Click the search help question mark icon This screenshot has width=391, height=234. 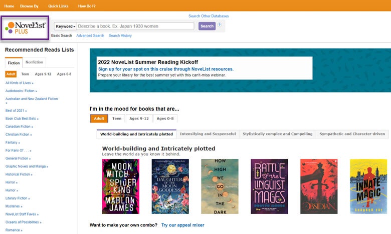(x=219, y=25)
